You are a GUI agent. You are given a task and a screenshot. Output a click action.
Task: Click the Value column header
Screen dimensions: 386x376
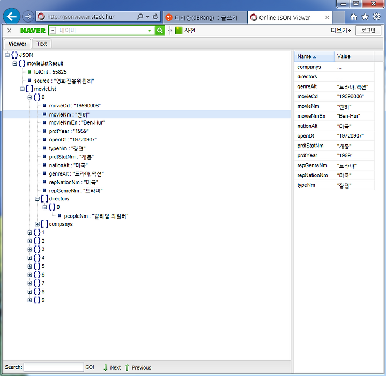pyautogui.click(x=354, y=56)
